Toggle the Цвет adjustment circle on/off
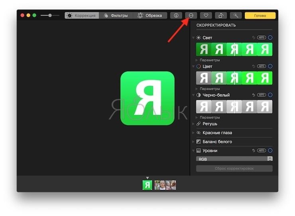The image size is (295, 216). point(270,66)
